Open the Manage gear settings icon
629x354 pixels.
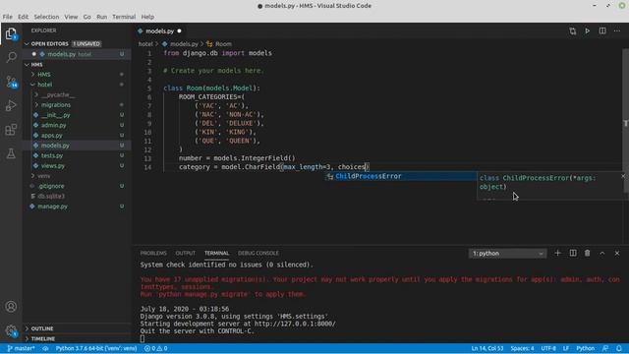pyautogui.click(x=11, y=330)
